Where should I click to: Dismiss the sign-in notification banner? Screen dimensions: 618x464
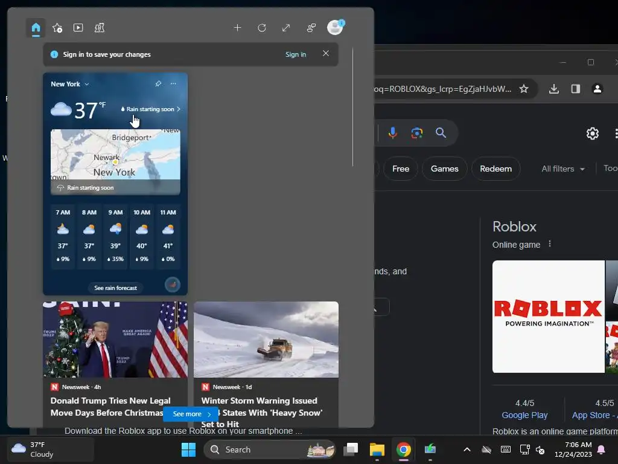[x=325, y=53]
